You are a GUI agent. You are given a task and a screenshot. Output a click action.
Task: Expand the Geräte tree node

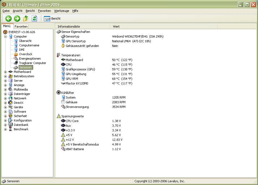click(x=6, y=107)
